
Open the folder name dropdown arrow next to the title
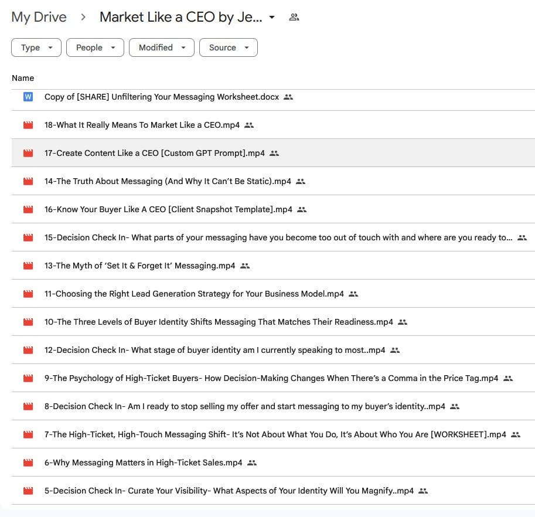(272, 17)
